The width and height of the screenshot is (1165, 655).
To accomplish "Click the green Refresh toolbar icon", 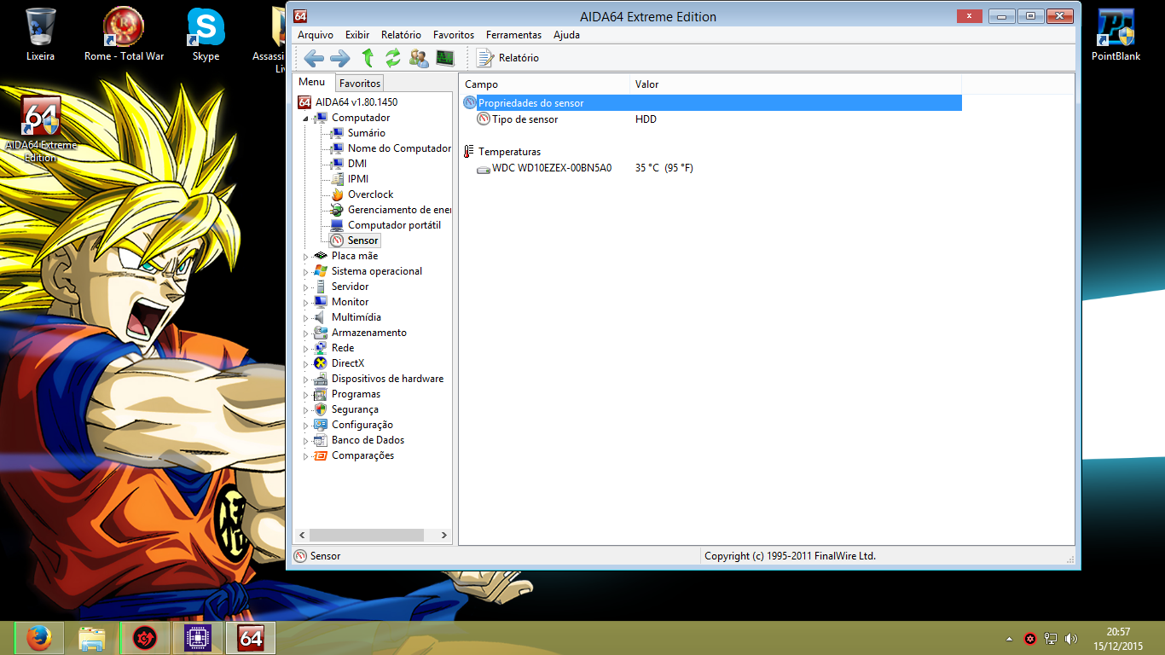I will point(393,58).
